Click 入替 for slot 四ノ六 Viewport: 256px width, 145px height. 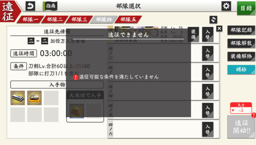[208, 129]
